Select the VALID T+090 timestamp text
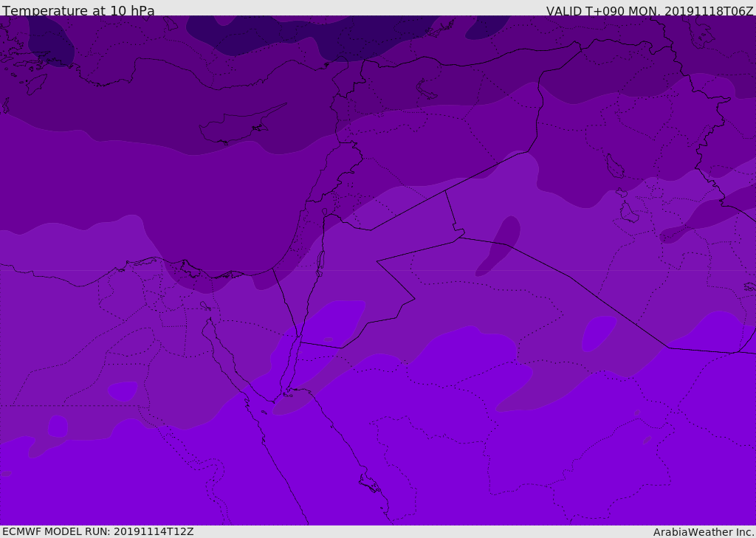Image resolution: width=756 pixels, height=538 pixels. (649, 11)
